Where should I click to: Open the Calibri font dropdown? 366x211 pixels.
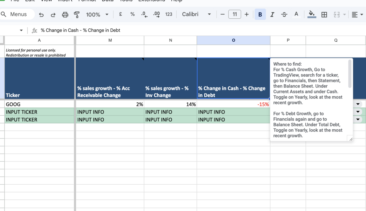[210, 14]
